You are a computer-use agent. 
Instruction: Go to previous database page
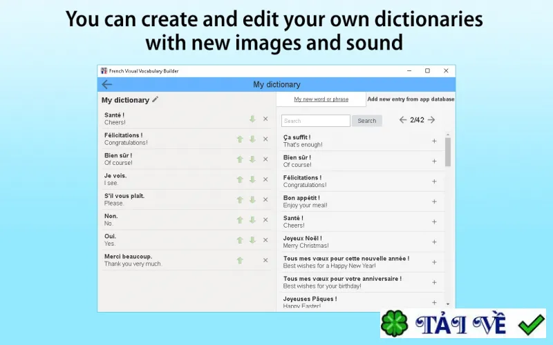pyautogui.click(x=403, y=120)
